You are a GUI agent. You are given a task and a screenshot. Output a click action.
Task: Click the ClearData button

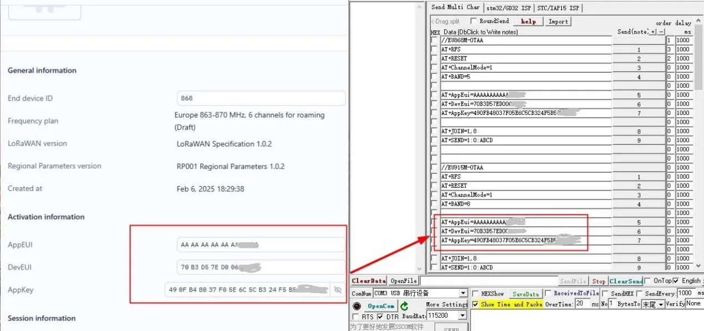click(368, 281)
